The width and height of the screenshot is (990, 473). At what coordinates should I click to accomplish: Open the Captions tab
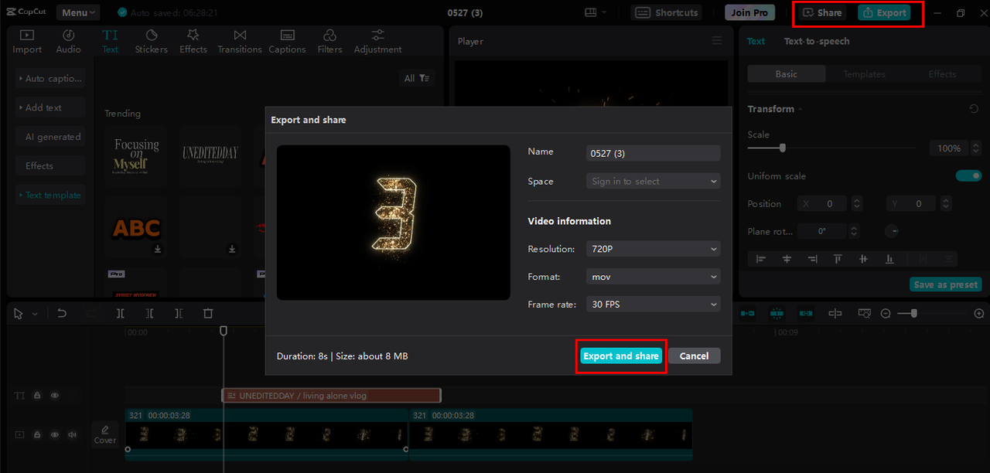(287, 42)
